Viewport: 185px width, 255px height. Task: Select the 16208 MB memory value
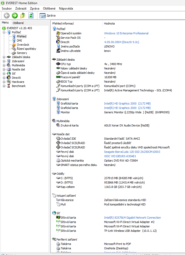110,77
